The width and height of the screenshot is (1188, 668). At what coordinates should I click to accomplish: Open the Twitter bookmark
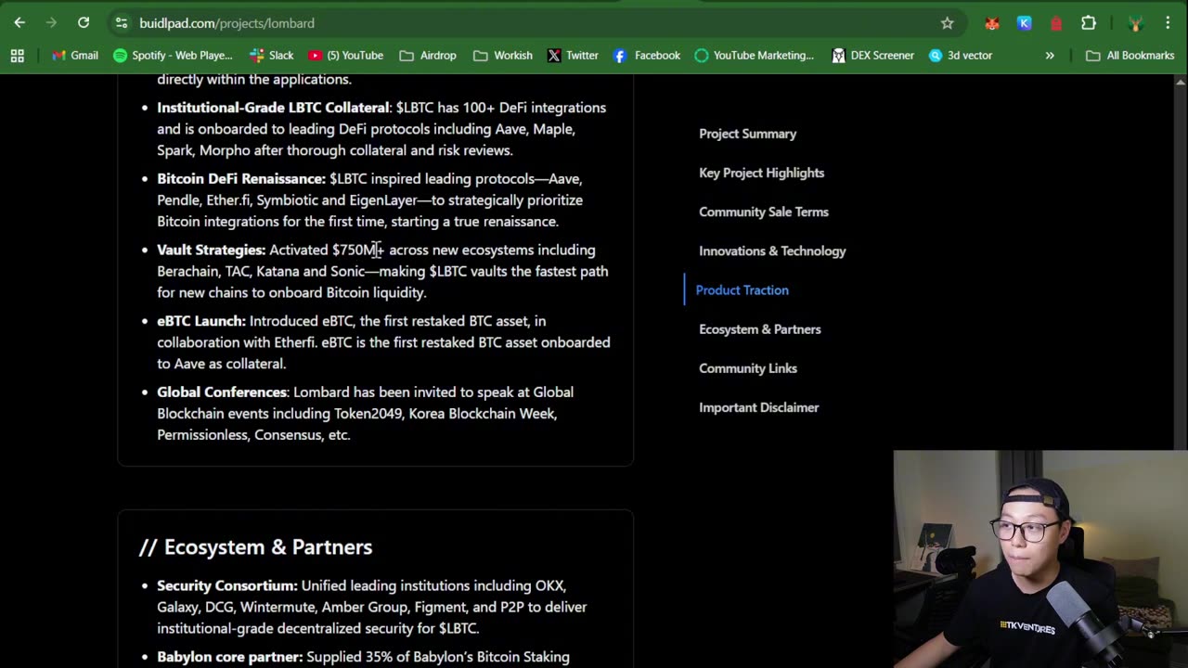573,56
